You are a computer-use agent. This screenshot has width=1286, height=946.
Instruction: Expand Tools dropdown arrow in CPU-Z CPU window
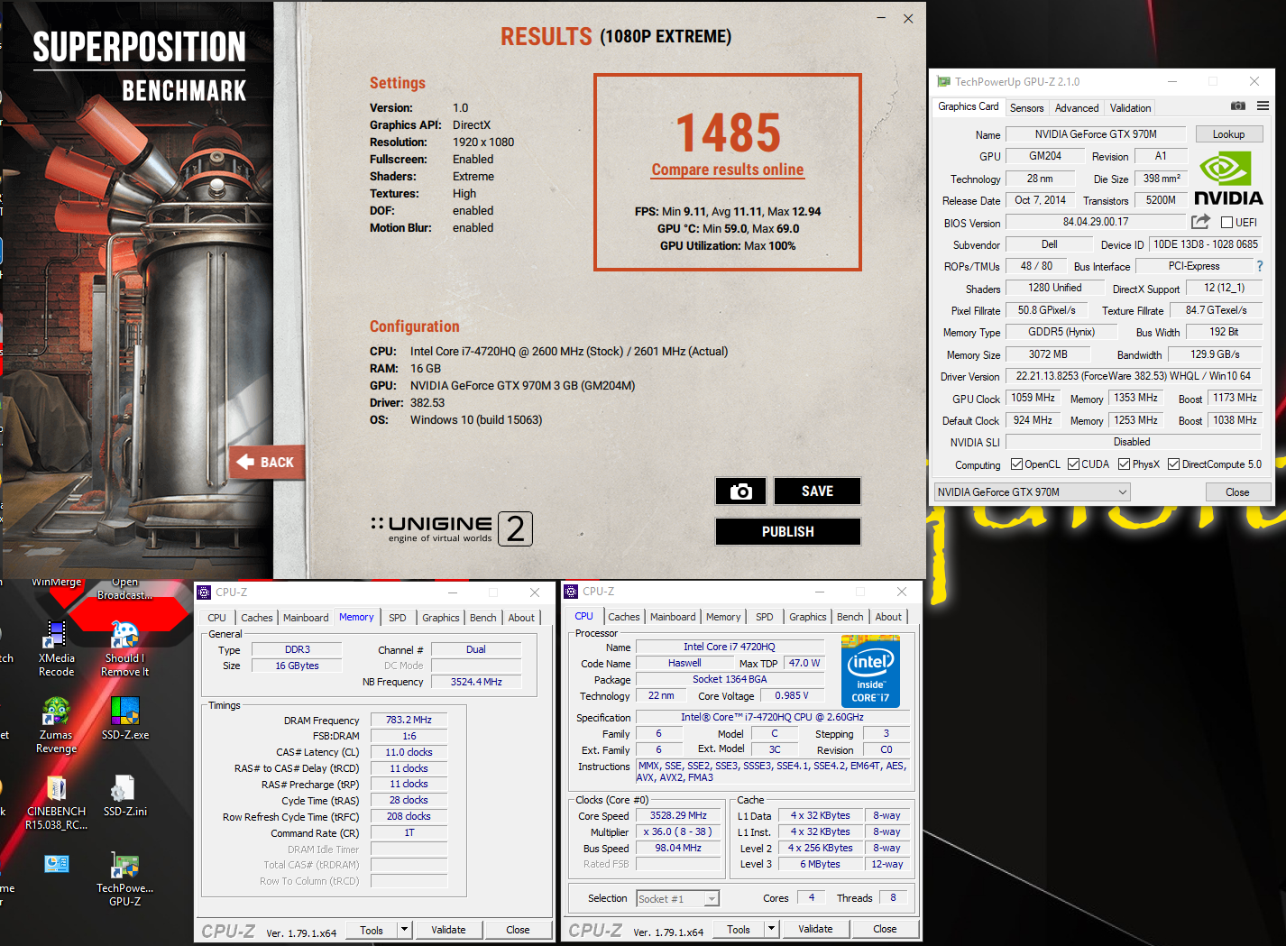pos(771,929)
